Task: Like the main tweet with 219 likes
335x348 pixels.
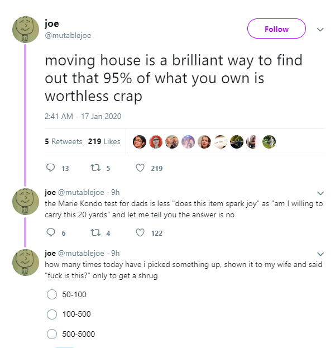Action: 140,168
